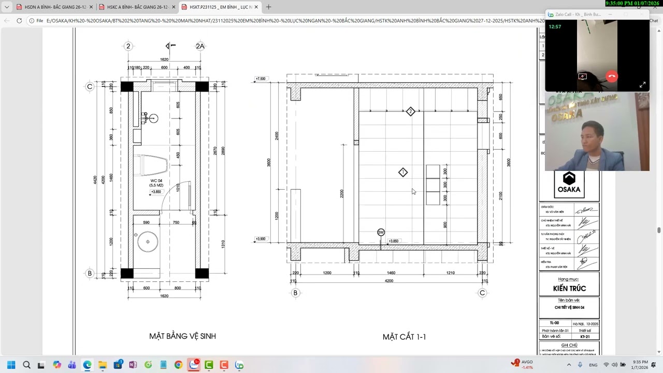
Task: Open Microsoft Teams from taskbar
Action: (x=72, y=365)
